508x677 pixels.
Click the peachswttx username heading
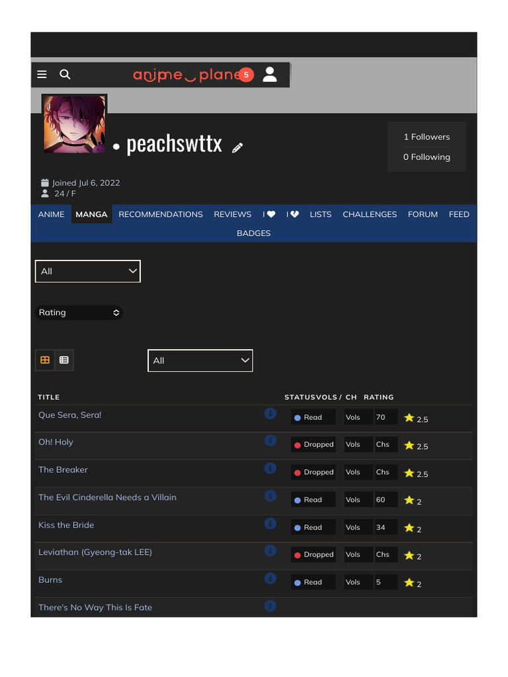tap(174, 143)
